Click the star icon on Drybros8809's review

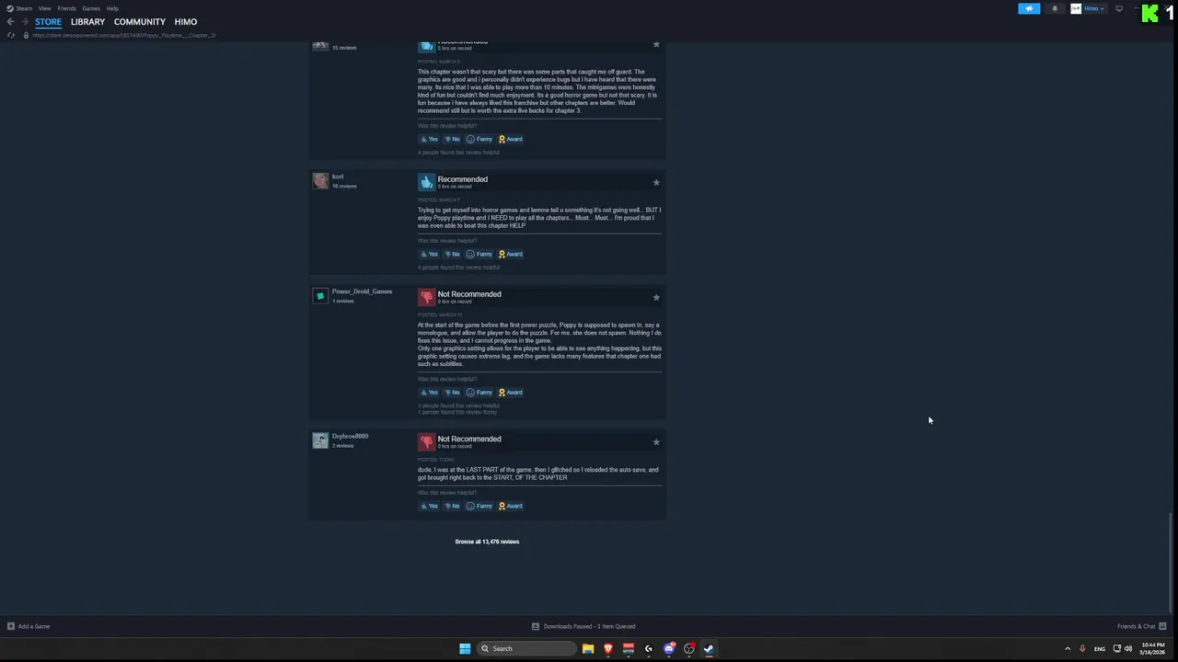656,442
